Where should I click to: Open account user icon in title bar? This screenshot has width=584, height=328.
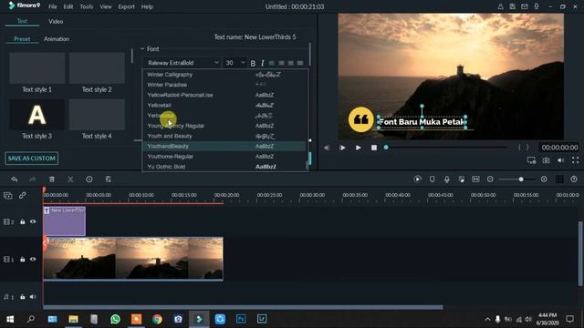pos(500,6)
